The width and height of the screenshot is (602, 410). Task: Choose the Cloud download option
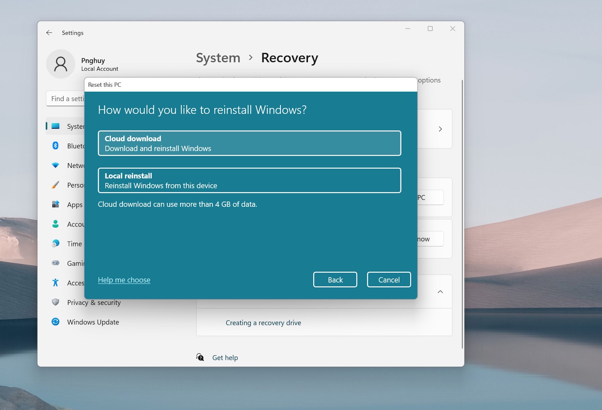[x=249, y=143]
